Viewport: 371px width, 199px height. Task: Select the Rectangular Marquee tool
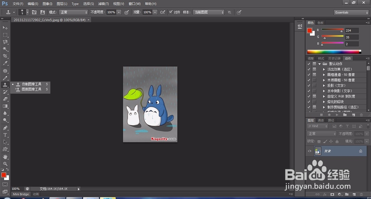[5, 35]
